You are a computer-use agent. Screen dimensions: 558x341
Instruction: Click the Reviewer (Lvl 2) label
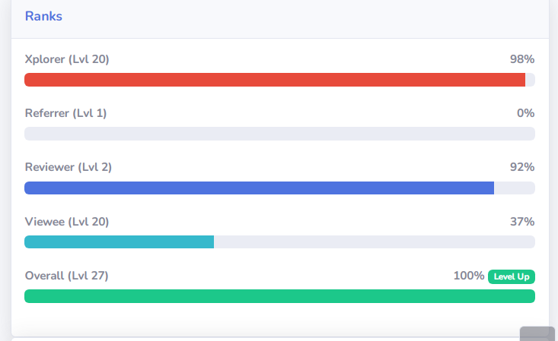pos(69,167)
